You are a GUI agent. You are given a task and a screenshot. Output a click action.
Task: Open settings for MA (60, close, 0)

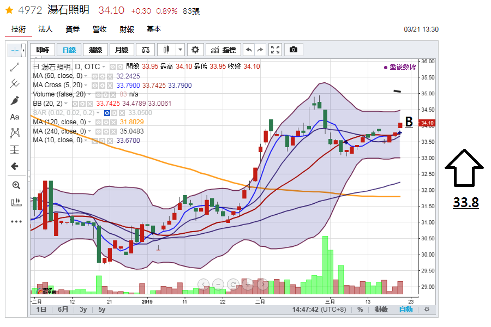pyautogui.click(x=102, y=76)
